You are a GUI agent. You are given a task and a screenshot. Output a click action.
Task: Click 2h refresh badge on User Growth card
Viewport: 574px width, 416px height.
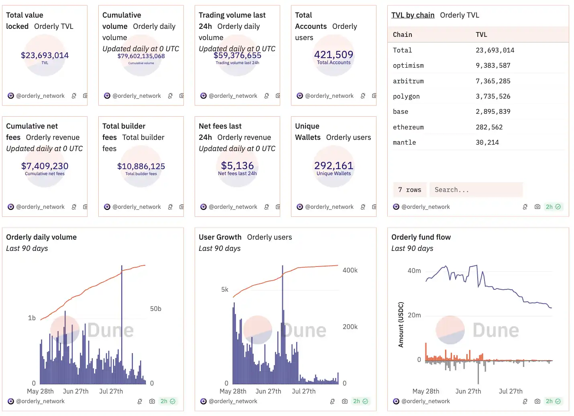[x=360, y=401]
